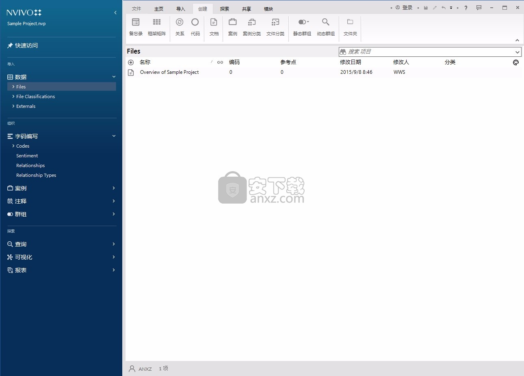Create a new code (代码)

coord(195,27)
